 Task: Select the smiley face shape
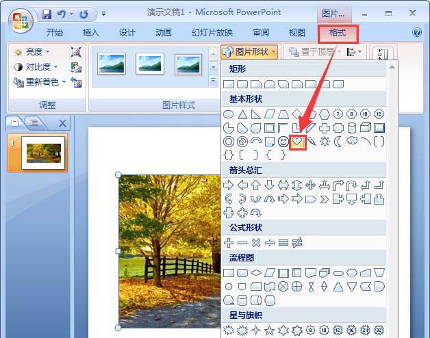[283, 142]
